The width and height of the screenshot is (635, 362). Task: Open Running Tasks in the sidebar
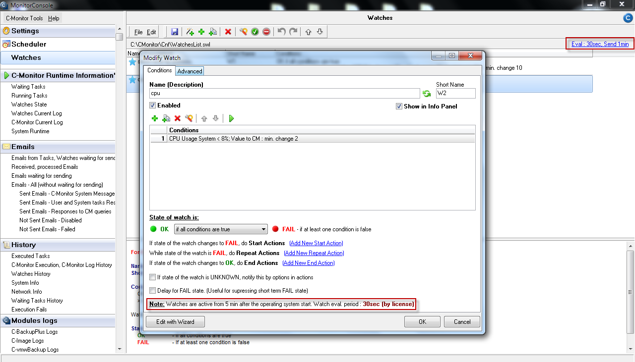coord(29,96)
